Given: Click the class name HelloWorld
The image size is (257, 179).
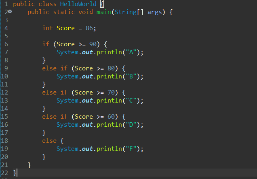Looking at the screenshot, I should click(78, 4).
